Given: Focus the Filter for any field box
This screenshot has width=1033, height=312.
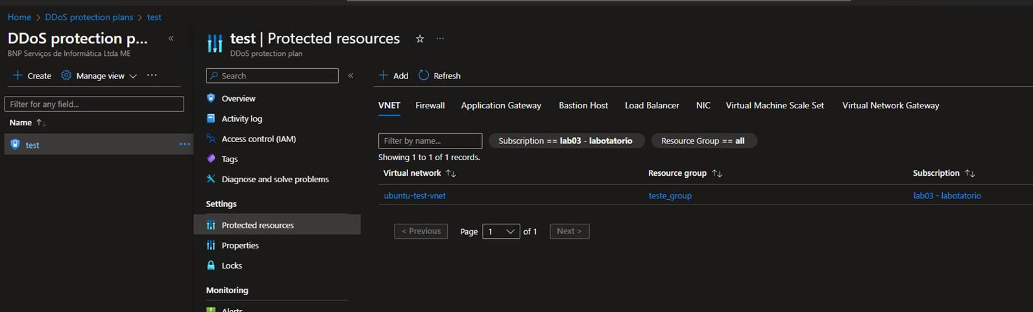Looking at the screenshot, I should pos(94,104).
